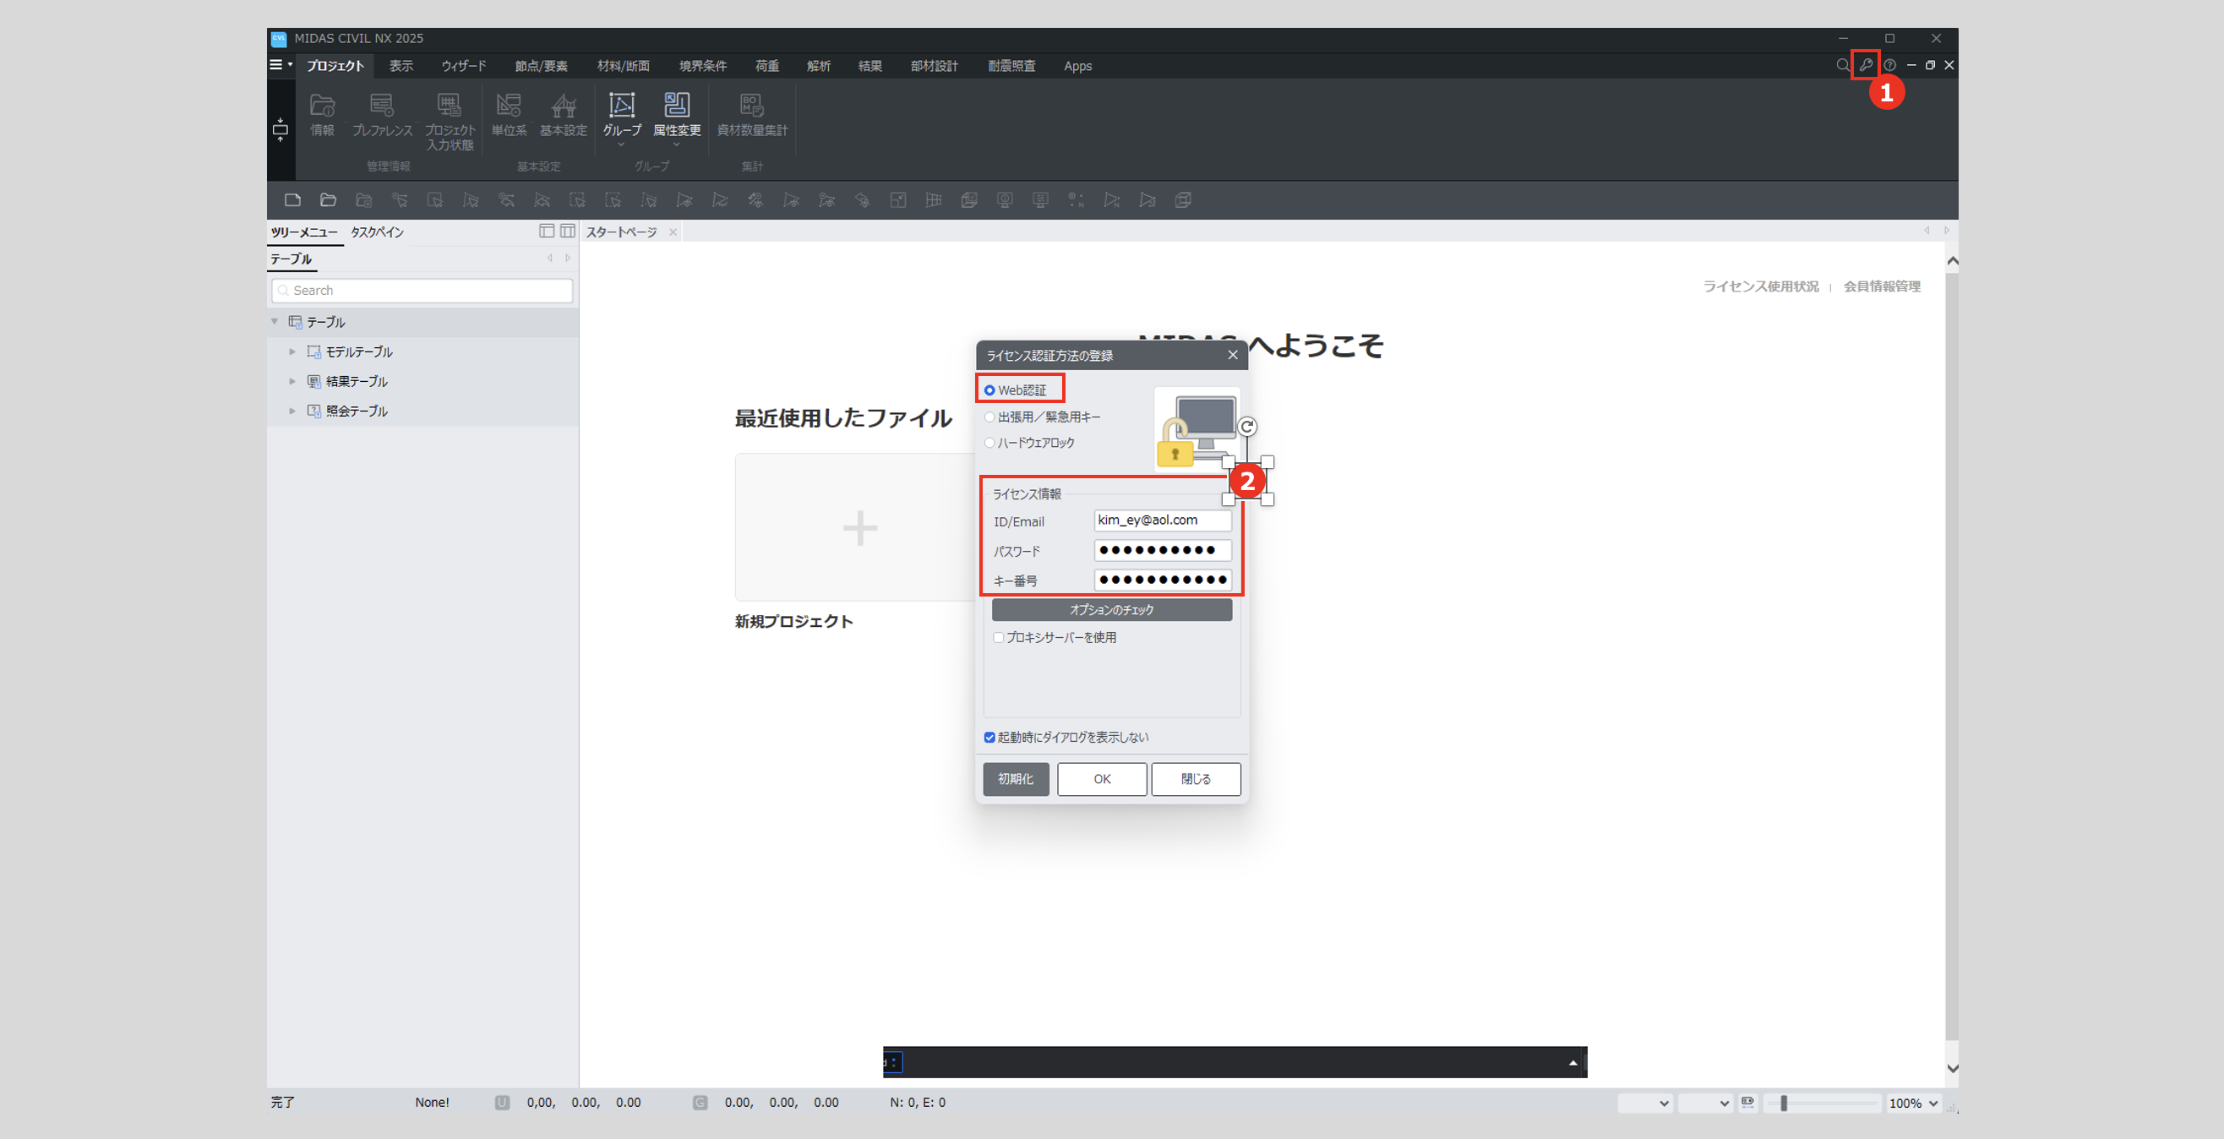Click the G coordinate icon in status bar
This screenshot has height=1139, width=2224.
click(x=700, y=1103)
